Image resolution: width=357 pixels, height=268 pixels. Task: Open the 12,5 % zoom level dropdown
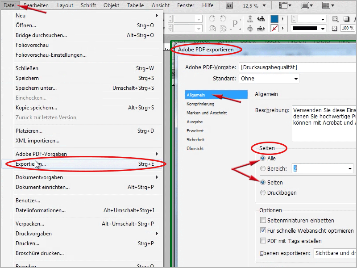click(264, 5)
